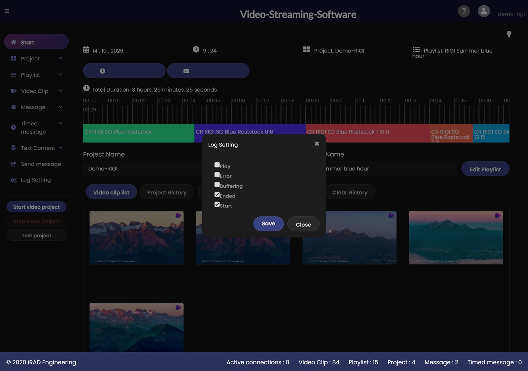Save the log settings
Image resolution: width=528 pixels, height=371 pixels.
point(268,224)
